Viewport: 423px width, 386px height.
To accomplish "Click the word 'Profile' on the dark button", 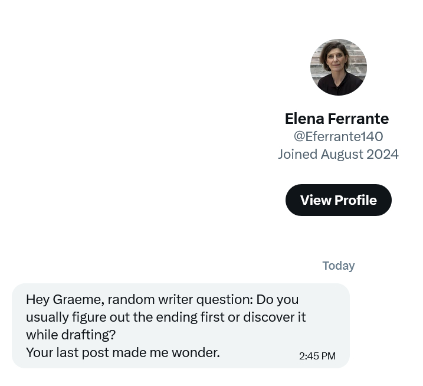I will tap(356, 200).
